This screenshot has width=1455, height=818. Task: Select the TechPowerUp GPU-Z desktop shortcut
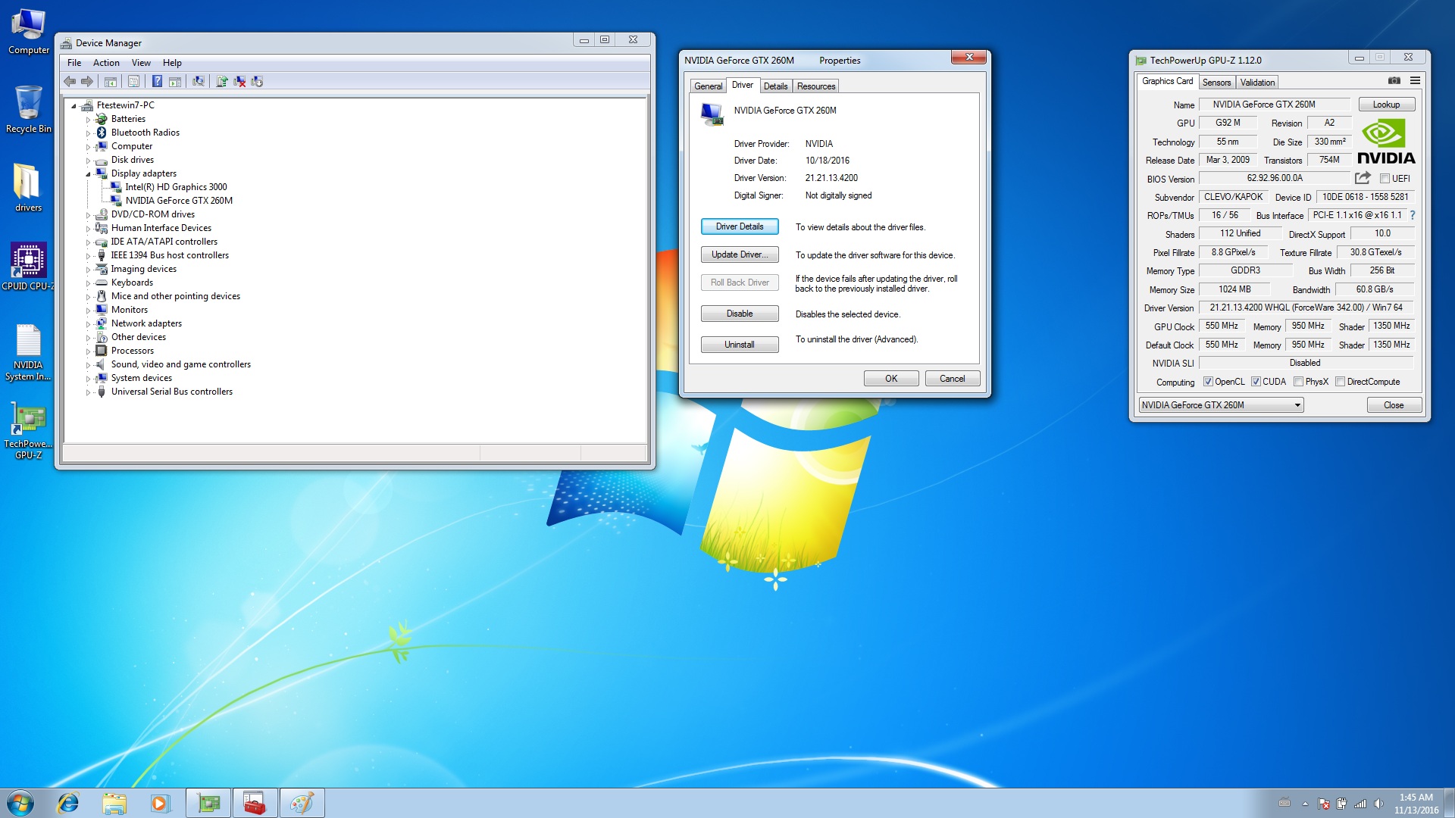pos(28,430)
